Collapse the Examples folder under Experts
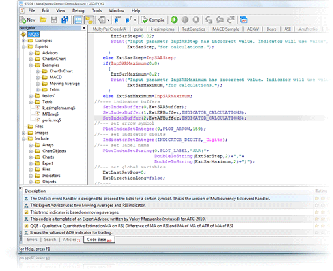 click(31, 65)
